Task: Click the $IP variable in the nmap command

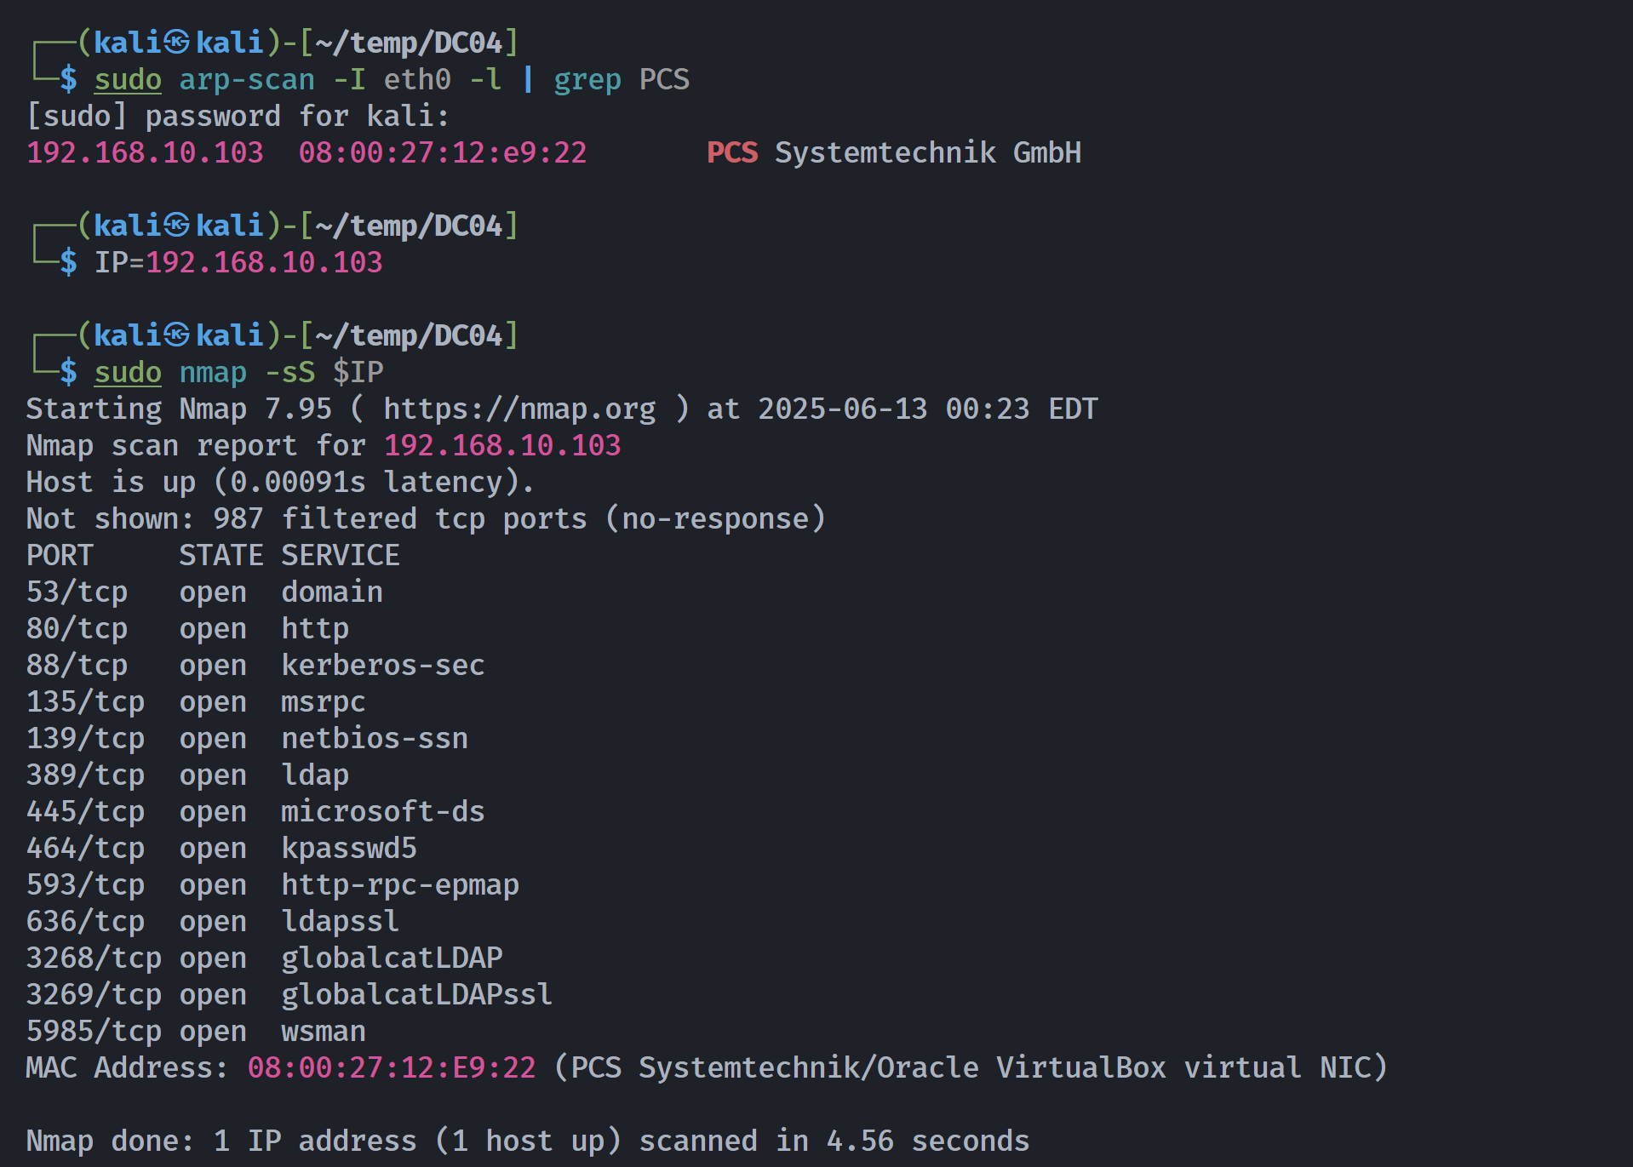Action: (x=358, y=373)
